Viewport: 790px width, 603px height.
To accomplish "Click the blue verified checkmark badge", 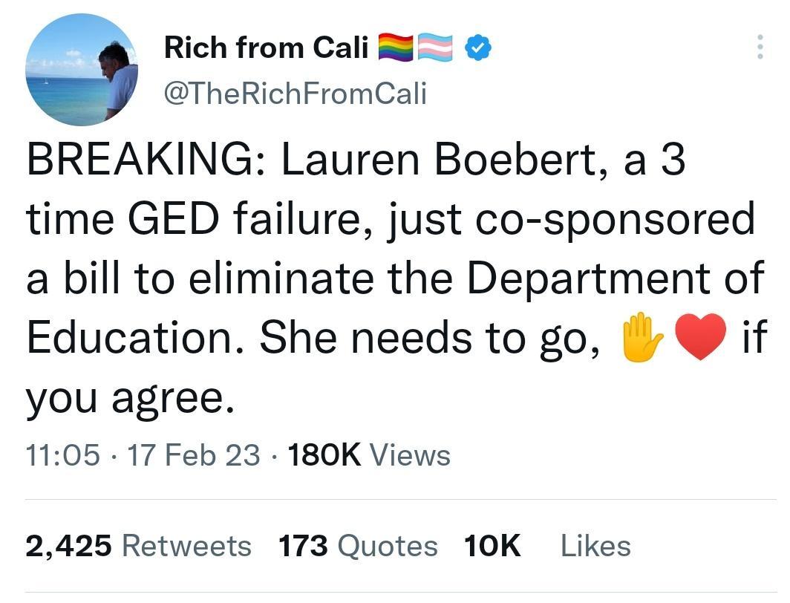I will [x=478, y=47].
